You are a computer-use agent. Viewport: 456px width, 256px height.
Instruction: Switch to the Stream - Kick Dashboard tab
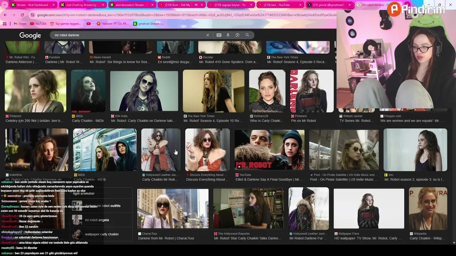32,5
